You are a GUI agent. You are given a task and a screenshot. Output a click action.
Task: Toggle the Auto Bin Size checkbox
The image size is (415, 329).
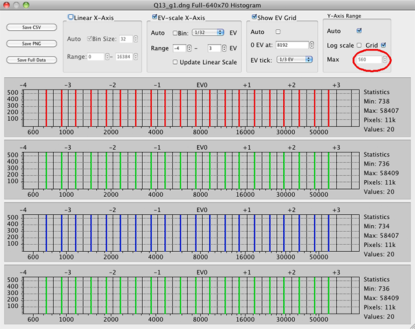(89, 39)
